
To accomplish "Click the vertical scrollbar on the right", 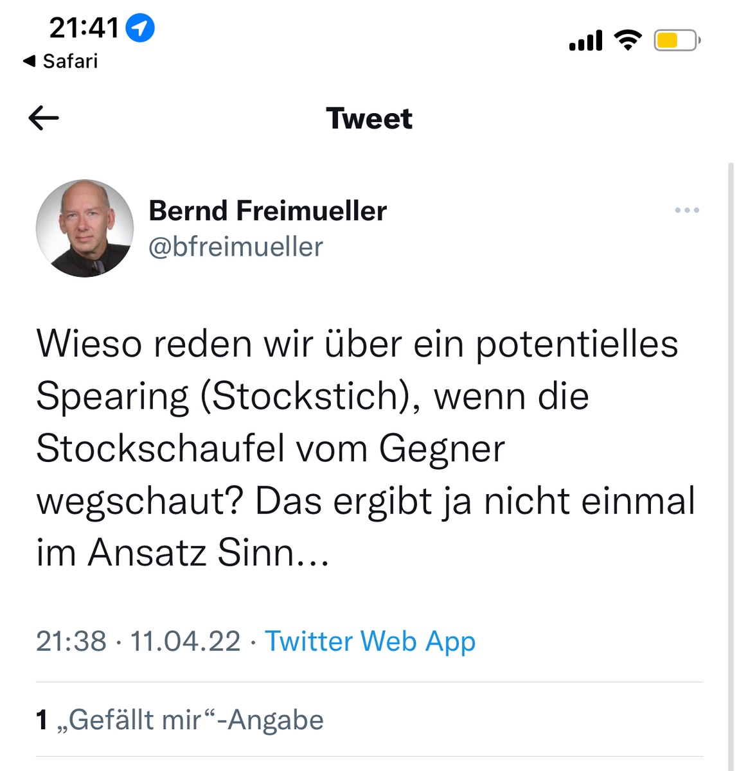I will pyautogui.click(x=731, y=466).
